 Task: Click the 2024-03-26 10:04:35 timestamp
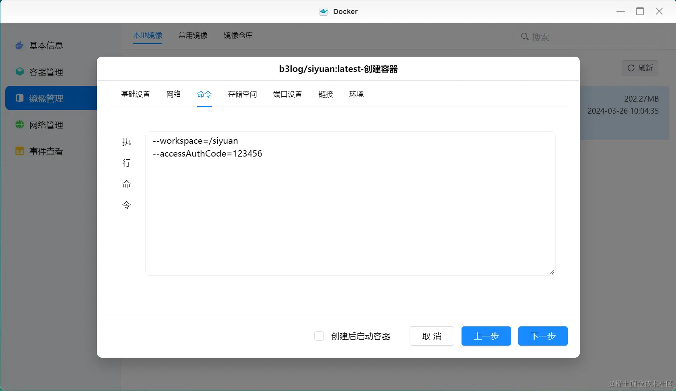pos(623,111)
